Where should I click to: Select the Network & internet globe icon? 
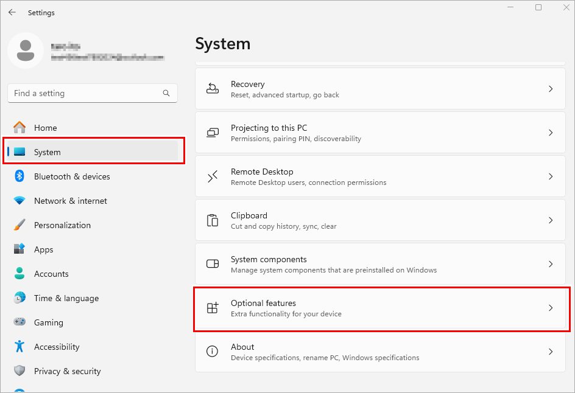(19, 201)
